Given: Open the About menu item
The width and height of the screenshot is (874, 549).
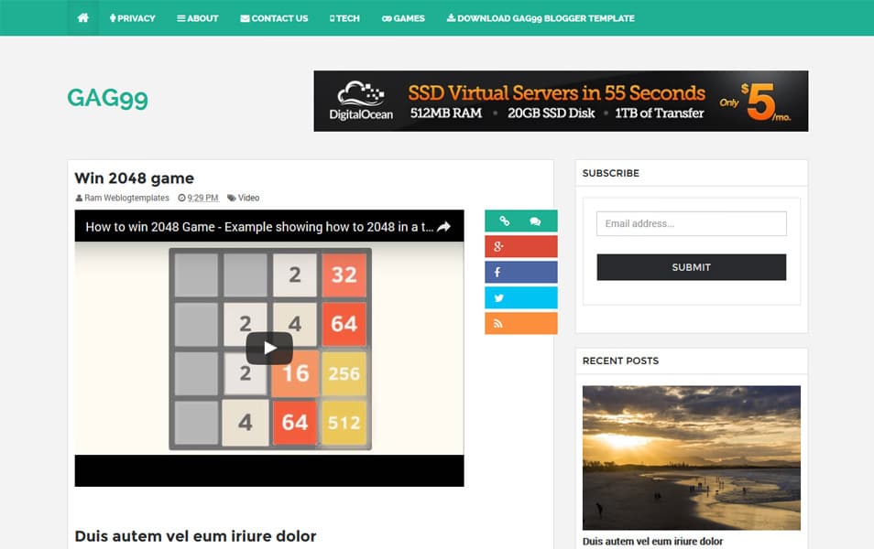Looking at the screenshot, I should [x=198, y=18].
